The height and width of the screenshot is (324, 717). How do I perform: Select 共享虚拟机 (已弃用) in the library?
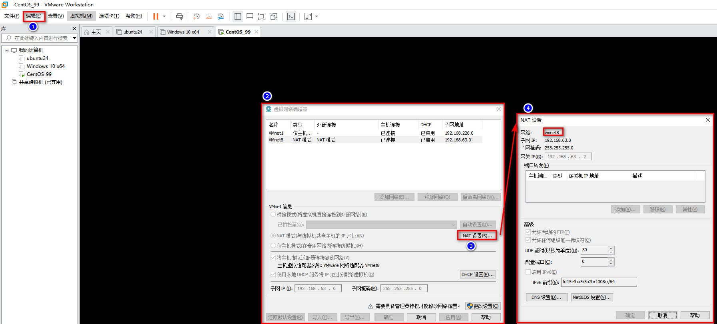pyautogui.click(x=40, y=82)
